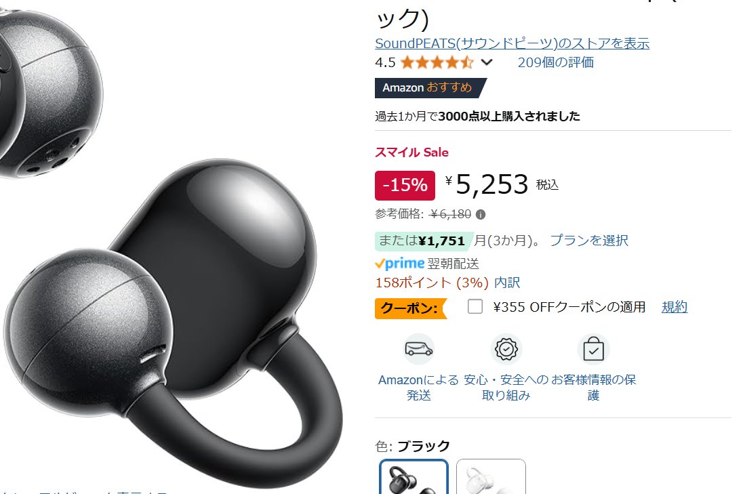Open the coupon 規約 terms link
Viewport: 745px width, 494px height.
coord(674,307)
